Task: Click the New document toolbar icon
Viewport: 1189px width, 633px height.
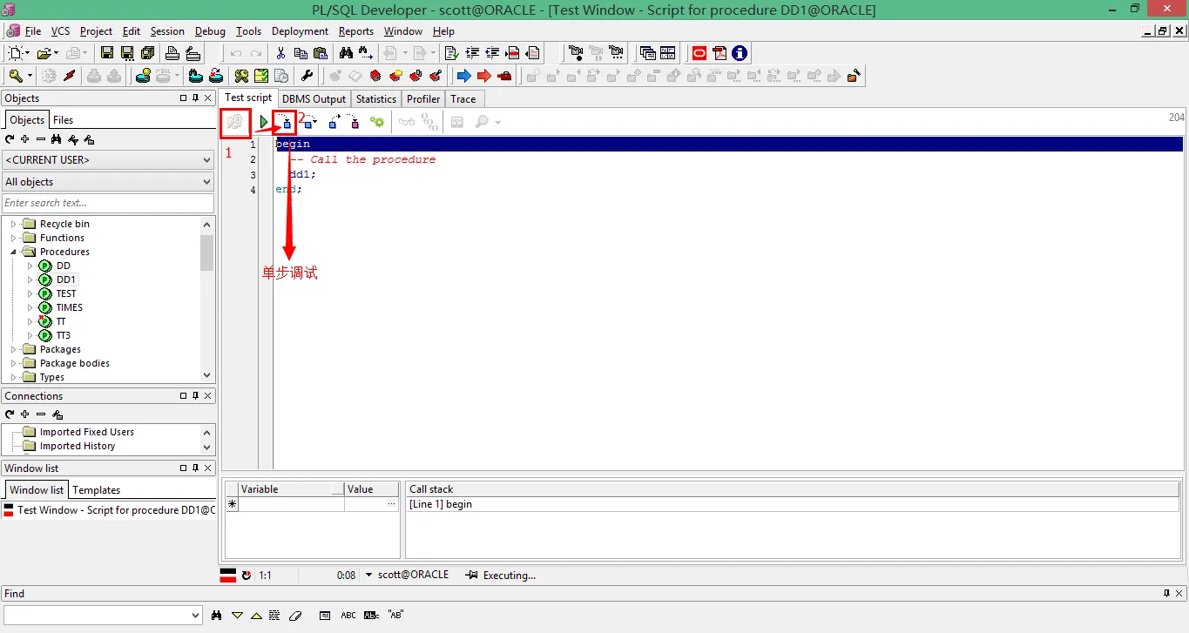Action: tap(17, 53)
